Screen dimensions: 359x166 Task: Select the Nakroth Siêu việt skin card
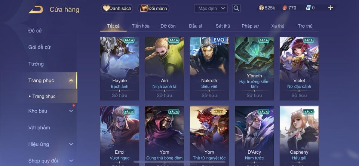tap(209, 68)
